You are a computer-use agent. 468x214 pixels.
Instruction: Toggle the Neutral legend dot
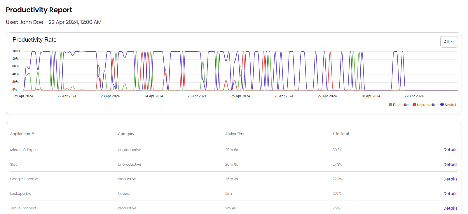442,105
